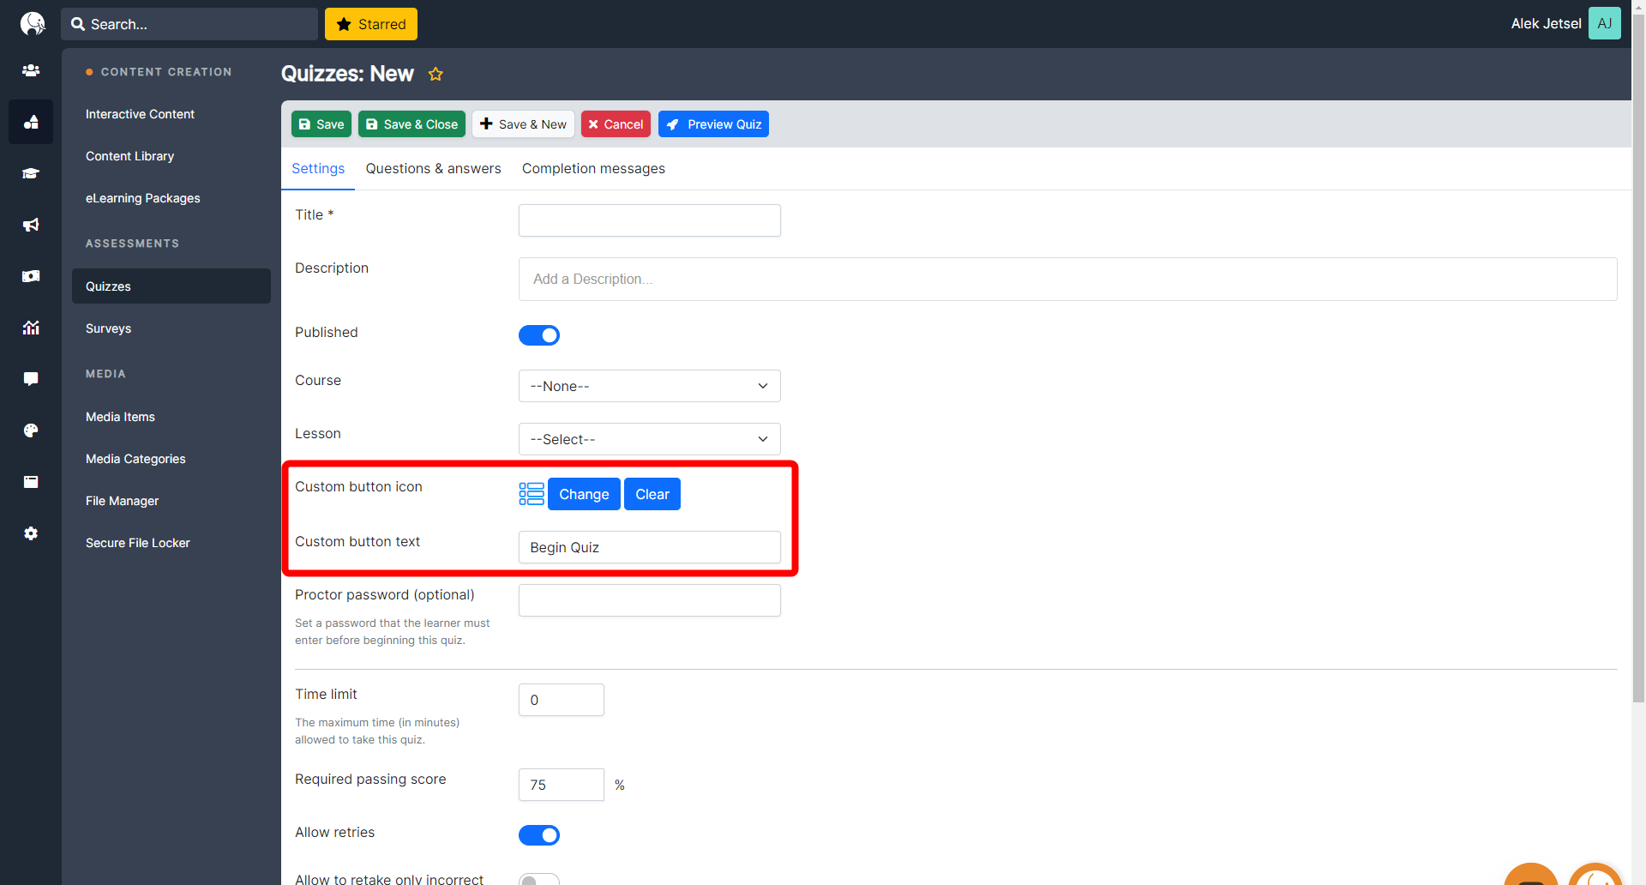Turn off the Allow retries toggle
1646x885 pixels.
(539, 834)
